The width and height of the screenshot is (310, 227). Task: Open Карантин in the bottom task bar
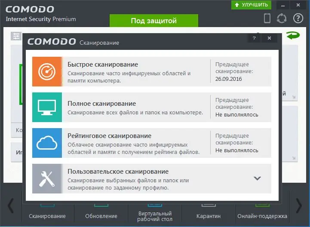click(209, 216)
